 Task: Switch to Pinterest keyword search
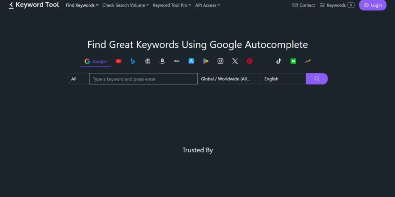point(250,61)
